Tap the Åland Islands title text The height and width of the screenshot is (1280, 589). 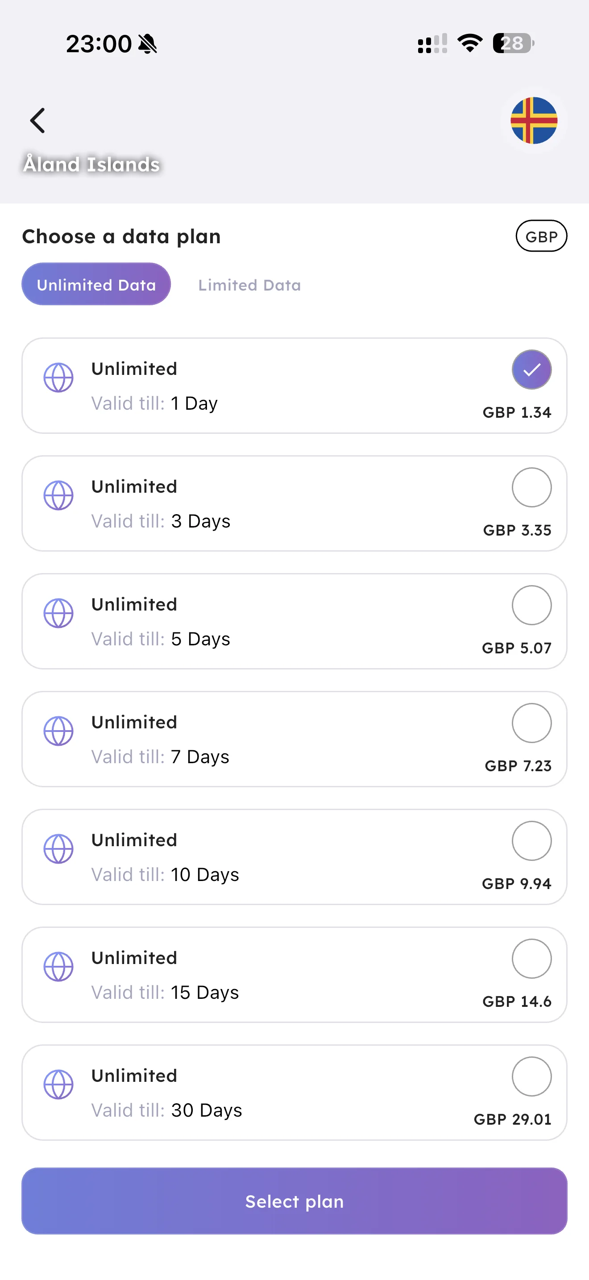pyautogui.click(x=91, y=165)
